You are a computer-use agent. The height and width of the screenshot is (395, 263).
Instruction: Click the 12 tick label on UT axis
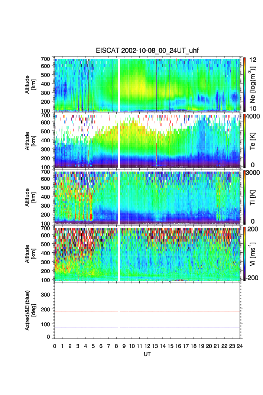coord(147,346)
